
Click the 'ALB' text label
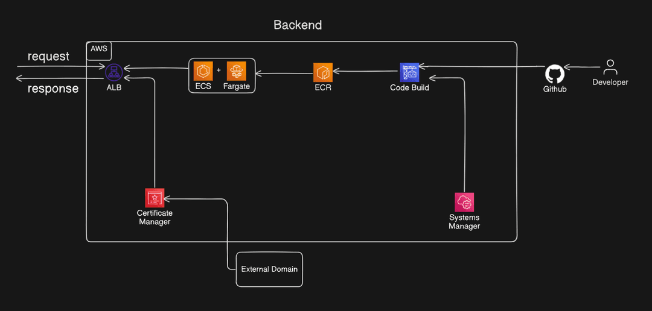(113, 87)
